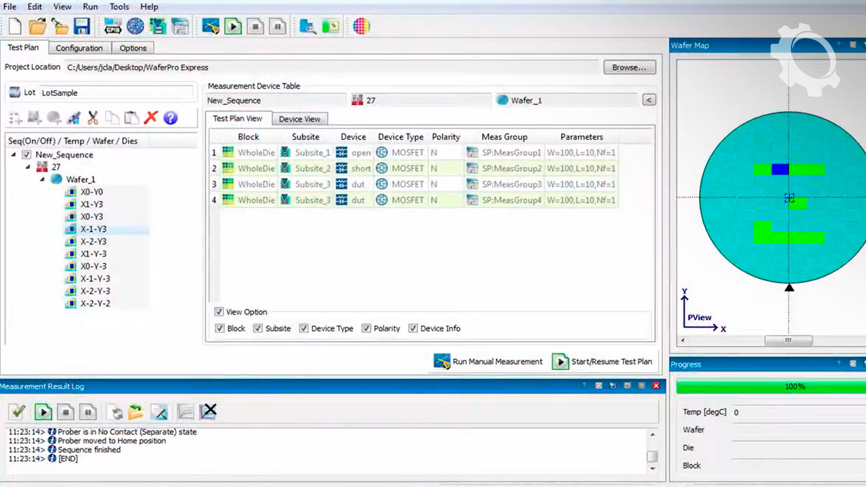Image resolution: width=866 pixels, height=487 pixels.
Task: Click the crossed-out plot icon in the log toolbar
Action: point(209,411)
